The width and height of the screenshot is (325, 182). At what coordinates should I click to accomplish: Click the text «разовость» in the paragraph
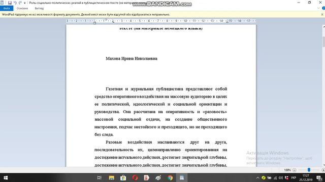(215, 112)
